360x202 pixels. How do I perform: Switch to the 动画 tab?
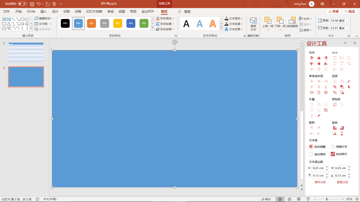pos(78,11)
